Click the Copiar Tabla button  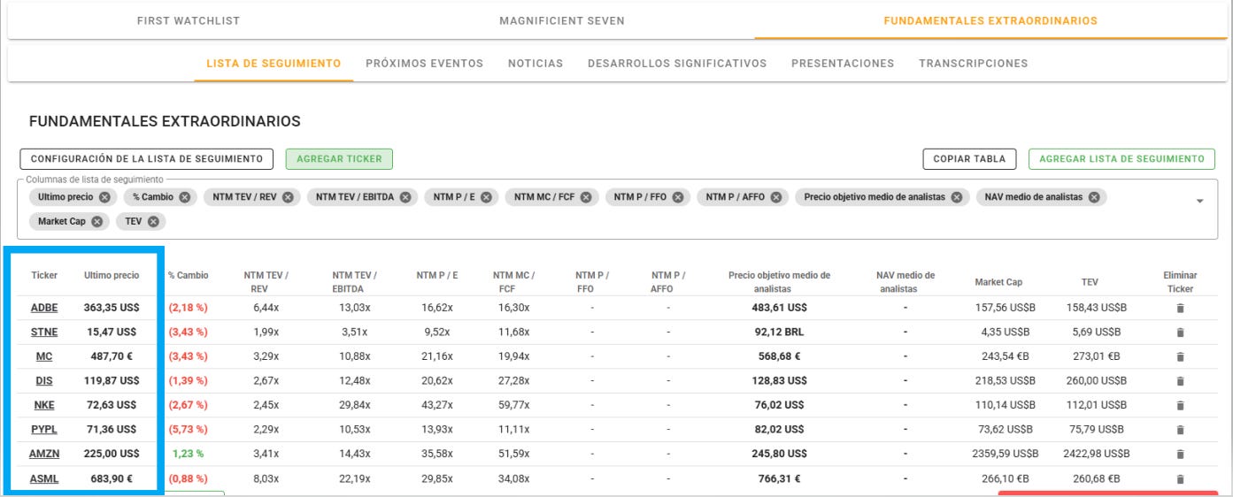970,159
